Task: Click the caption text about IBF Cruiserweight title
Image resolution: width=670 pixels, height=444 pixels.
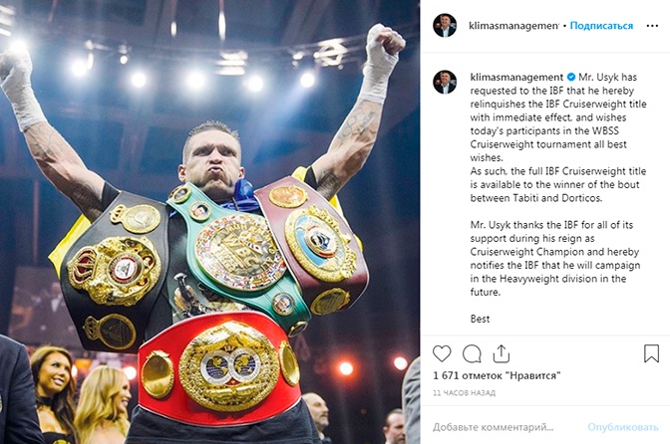Action: click(x=558, y=184)
